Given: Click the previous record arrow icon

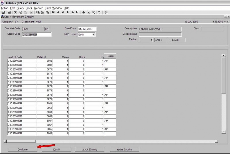Looking at the screenshot, I should [63, 12].
